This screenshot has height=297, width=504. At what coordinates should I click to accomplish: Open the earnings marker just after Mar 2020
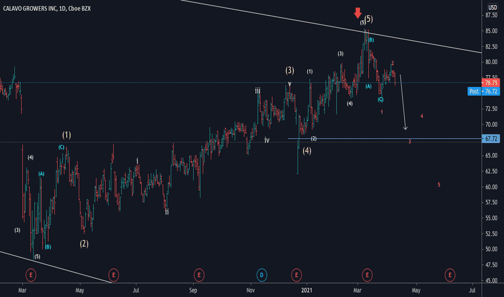tap(31, 275)
